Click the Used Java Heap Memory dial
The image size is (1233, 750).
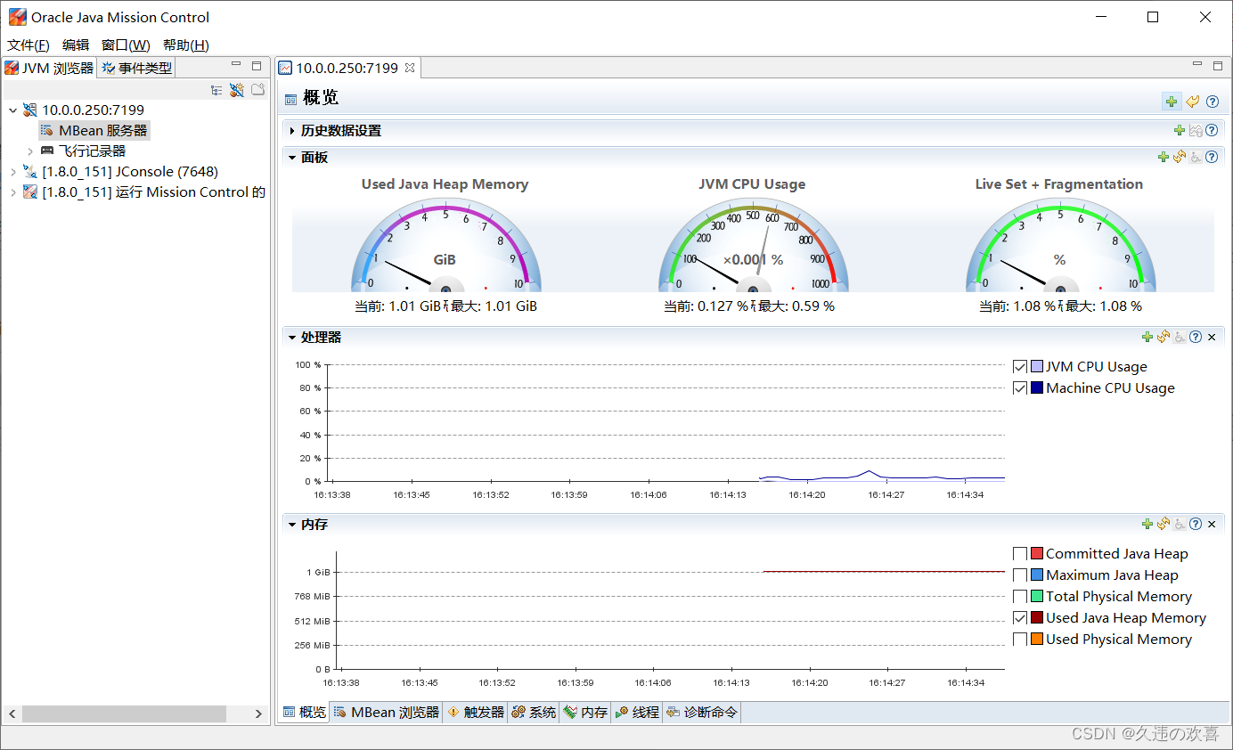(x=445, y=247)
